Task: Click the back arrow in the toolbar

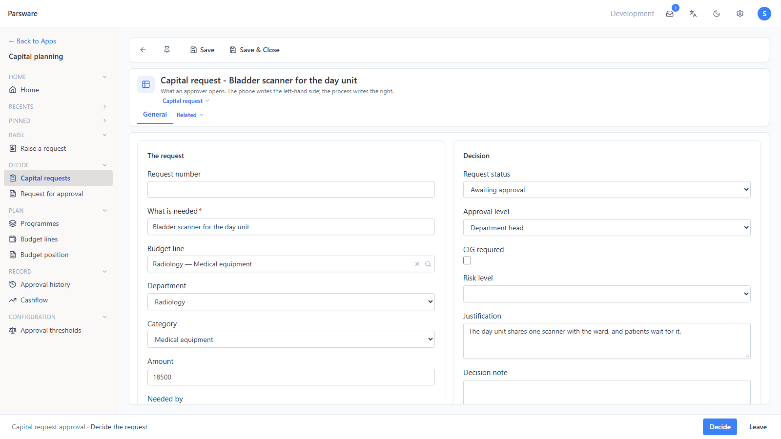Action: click(x=143, y=50)
